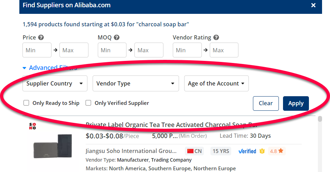This screenshot has width=330, height=172.
Task: Click the Vendor Rating Max field
Action: [x=224, y=50]
